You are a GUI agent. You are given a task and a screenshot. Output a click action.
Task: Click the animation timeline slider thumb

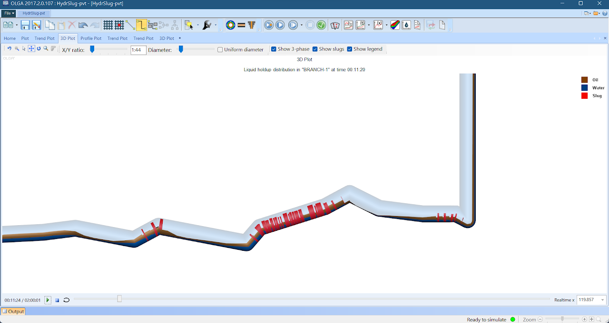(119, 299)
